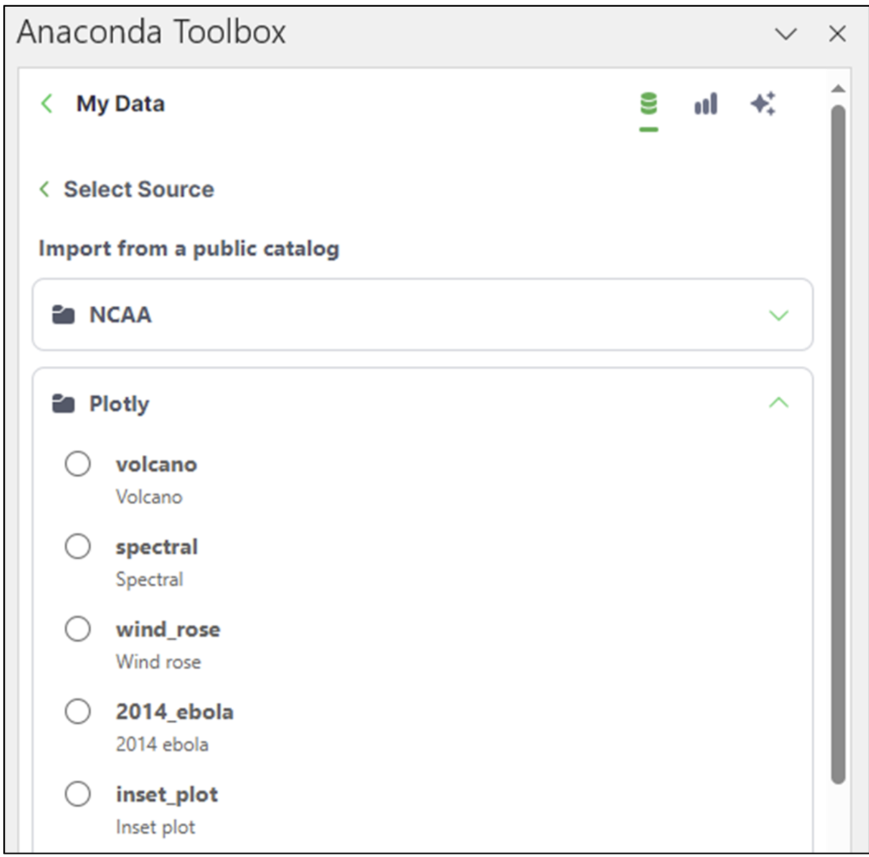Select the volcano dataset radio button
The image size is (869, 857).
pos(78,464)
